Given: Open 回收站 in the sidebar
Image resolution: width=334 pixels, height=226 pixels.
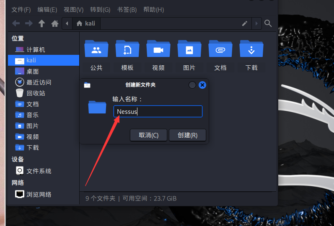Looking at the screenshot, I should tap(44, 93).
